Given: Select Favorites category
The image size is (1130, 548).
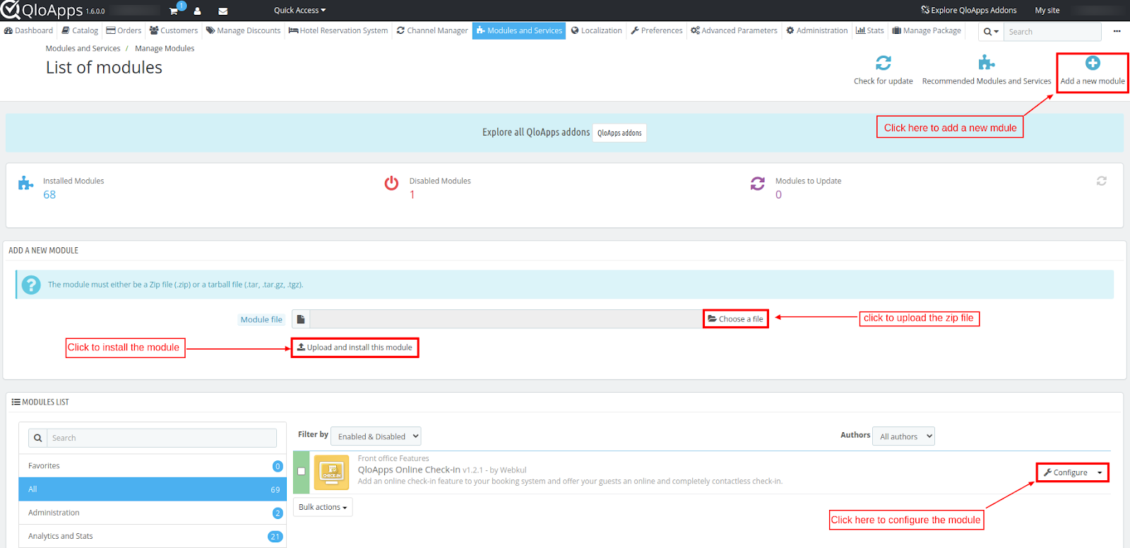Looking at the screenshot, I should click(x=153, y=466).
